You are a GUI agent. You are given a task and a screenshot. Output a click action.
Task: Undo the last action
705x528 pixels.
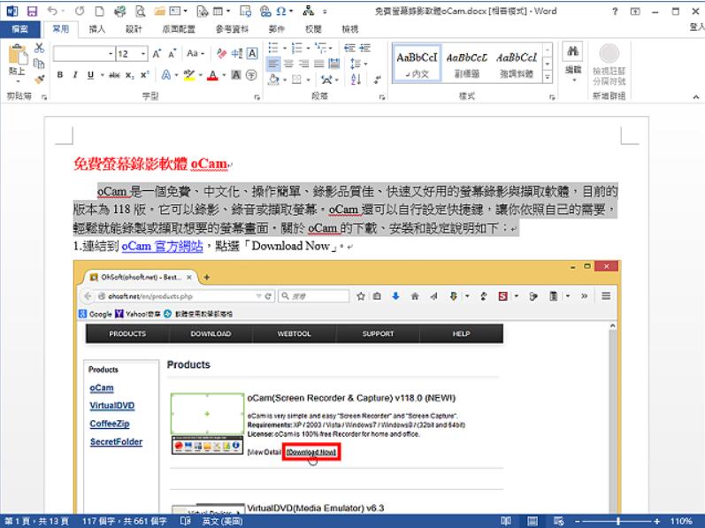click(52, 11)
